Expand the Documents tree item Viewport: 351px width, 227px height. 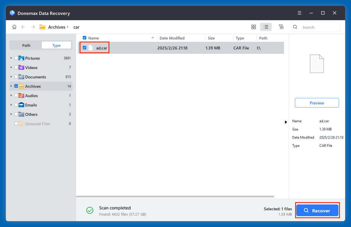[x=11, y=77]
